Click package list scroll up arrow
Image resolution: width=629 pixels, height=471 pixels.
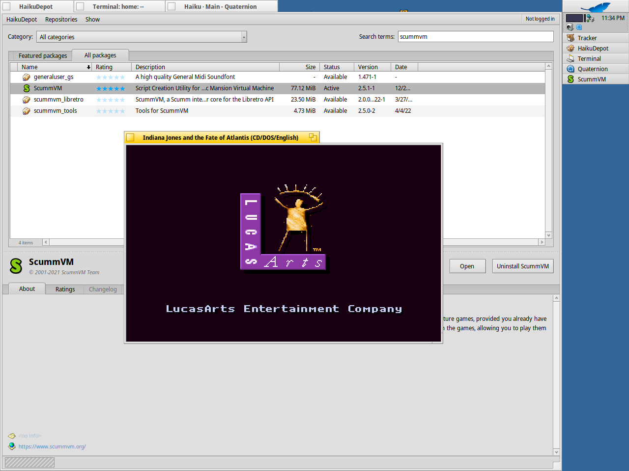pyautogui.click(x=549, y=66)
